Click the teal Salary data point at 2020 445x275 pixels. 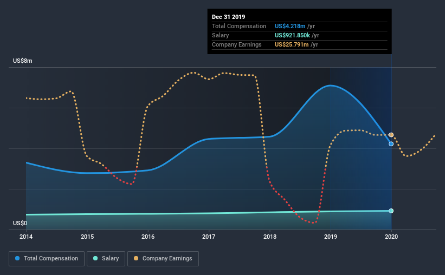coord(391,211)
